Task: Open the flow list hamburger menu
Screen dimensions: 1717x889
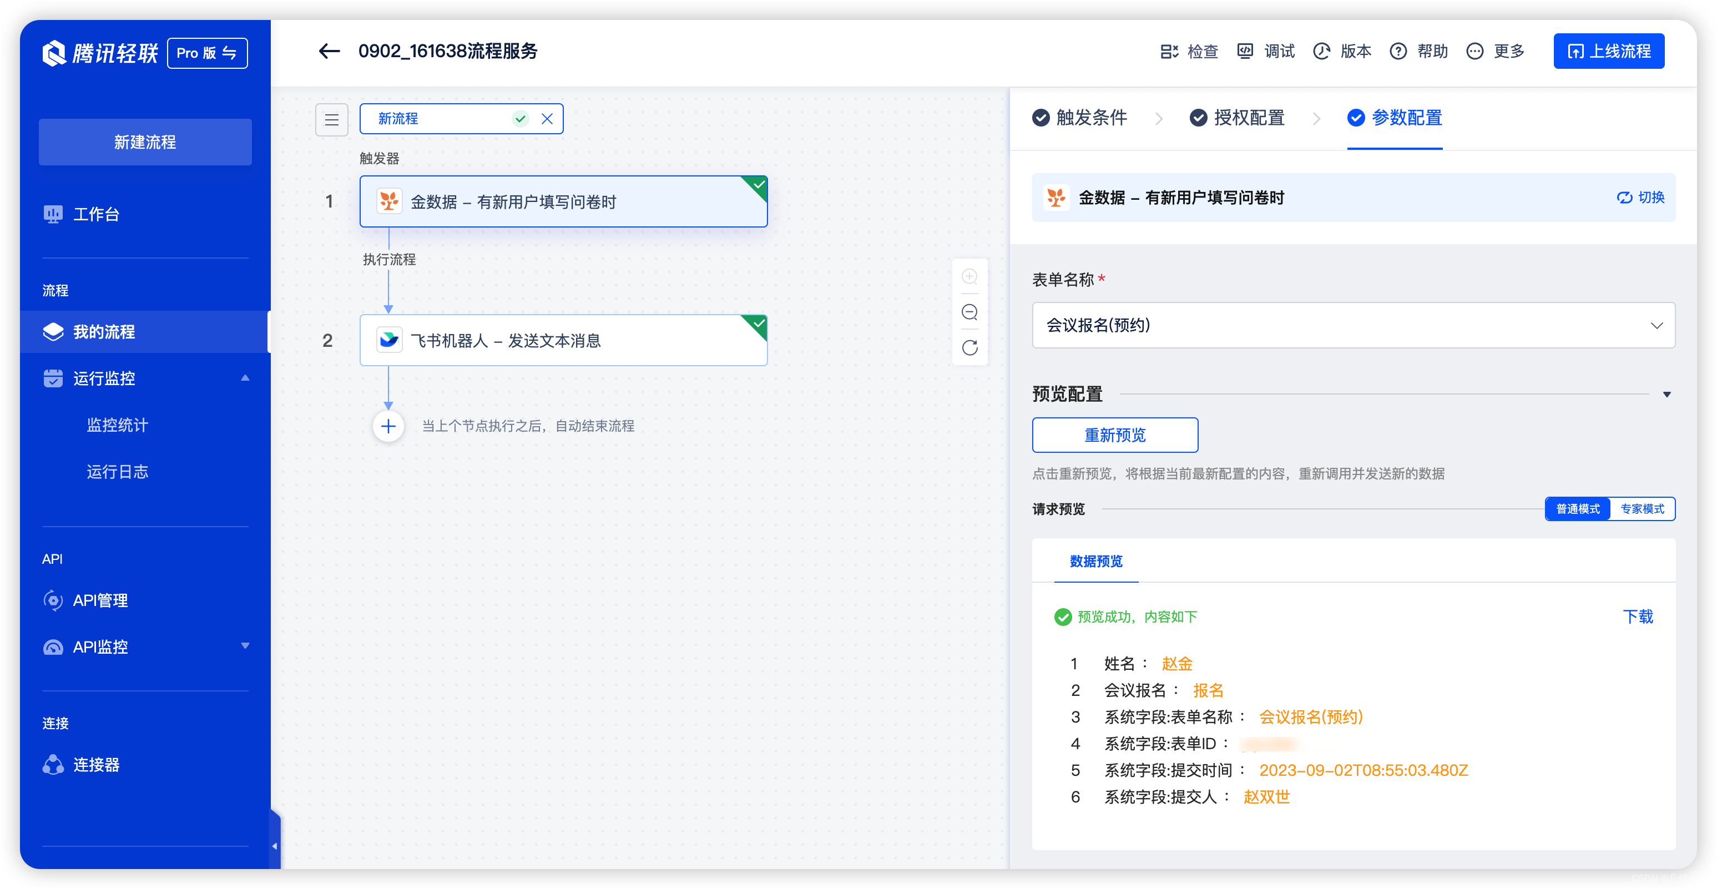Action: coord(331,120)
